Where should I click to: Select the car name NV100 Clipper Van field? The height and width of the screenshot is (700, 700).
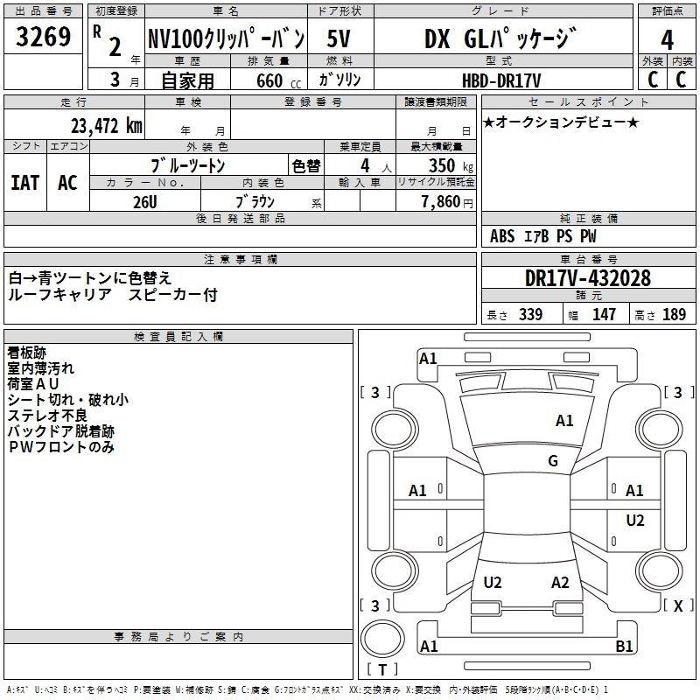[226, 39]
